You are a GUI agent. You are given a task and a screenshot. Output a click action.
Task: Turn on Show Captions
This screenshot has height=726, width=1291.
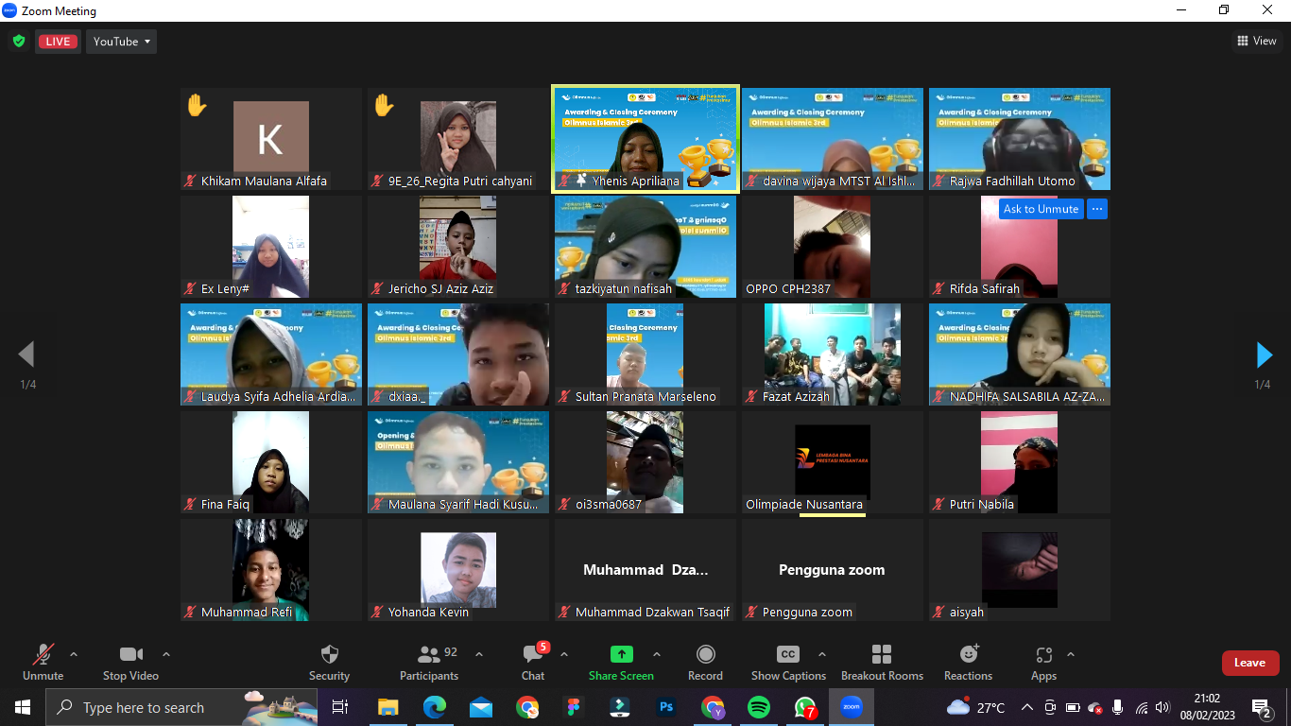(x=787, y=655)
